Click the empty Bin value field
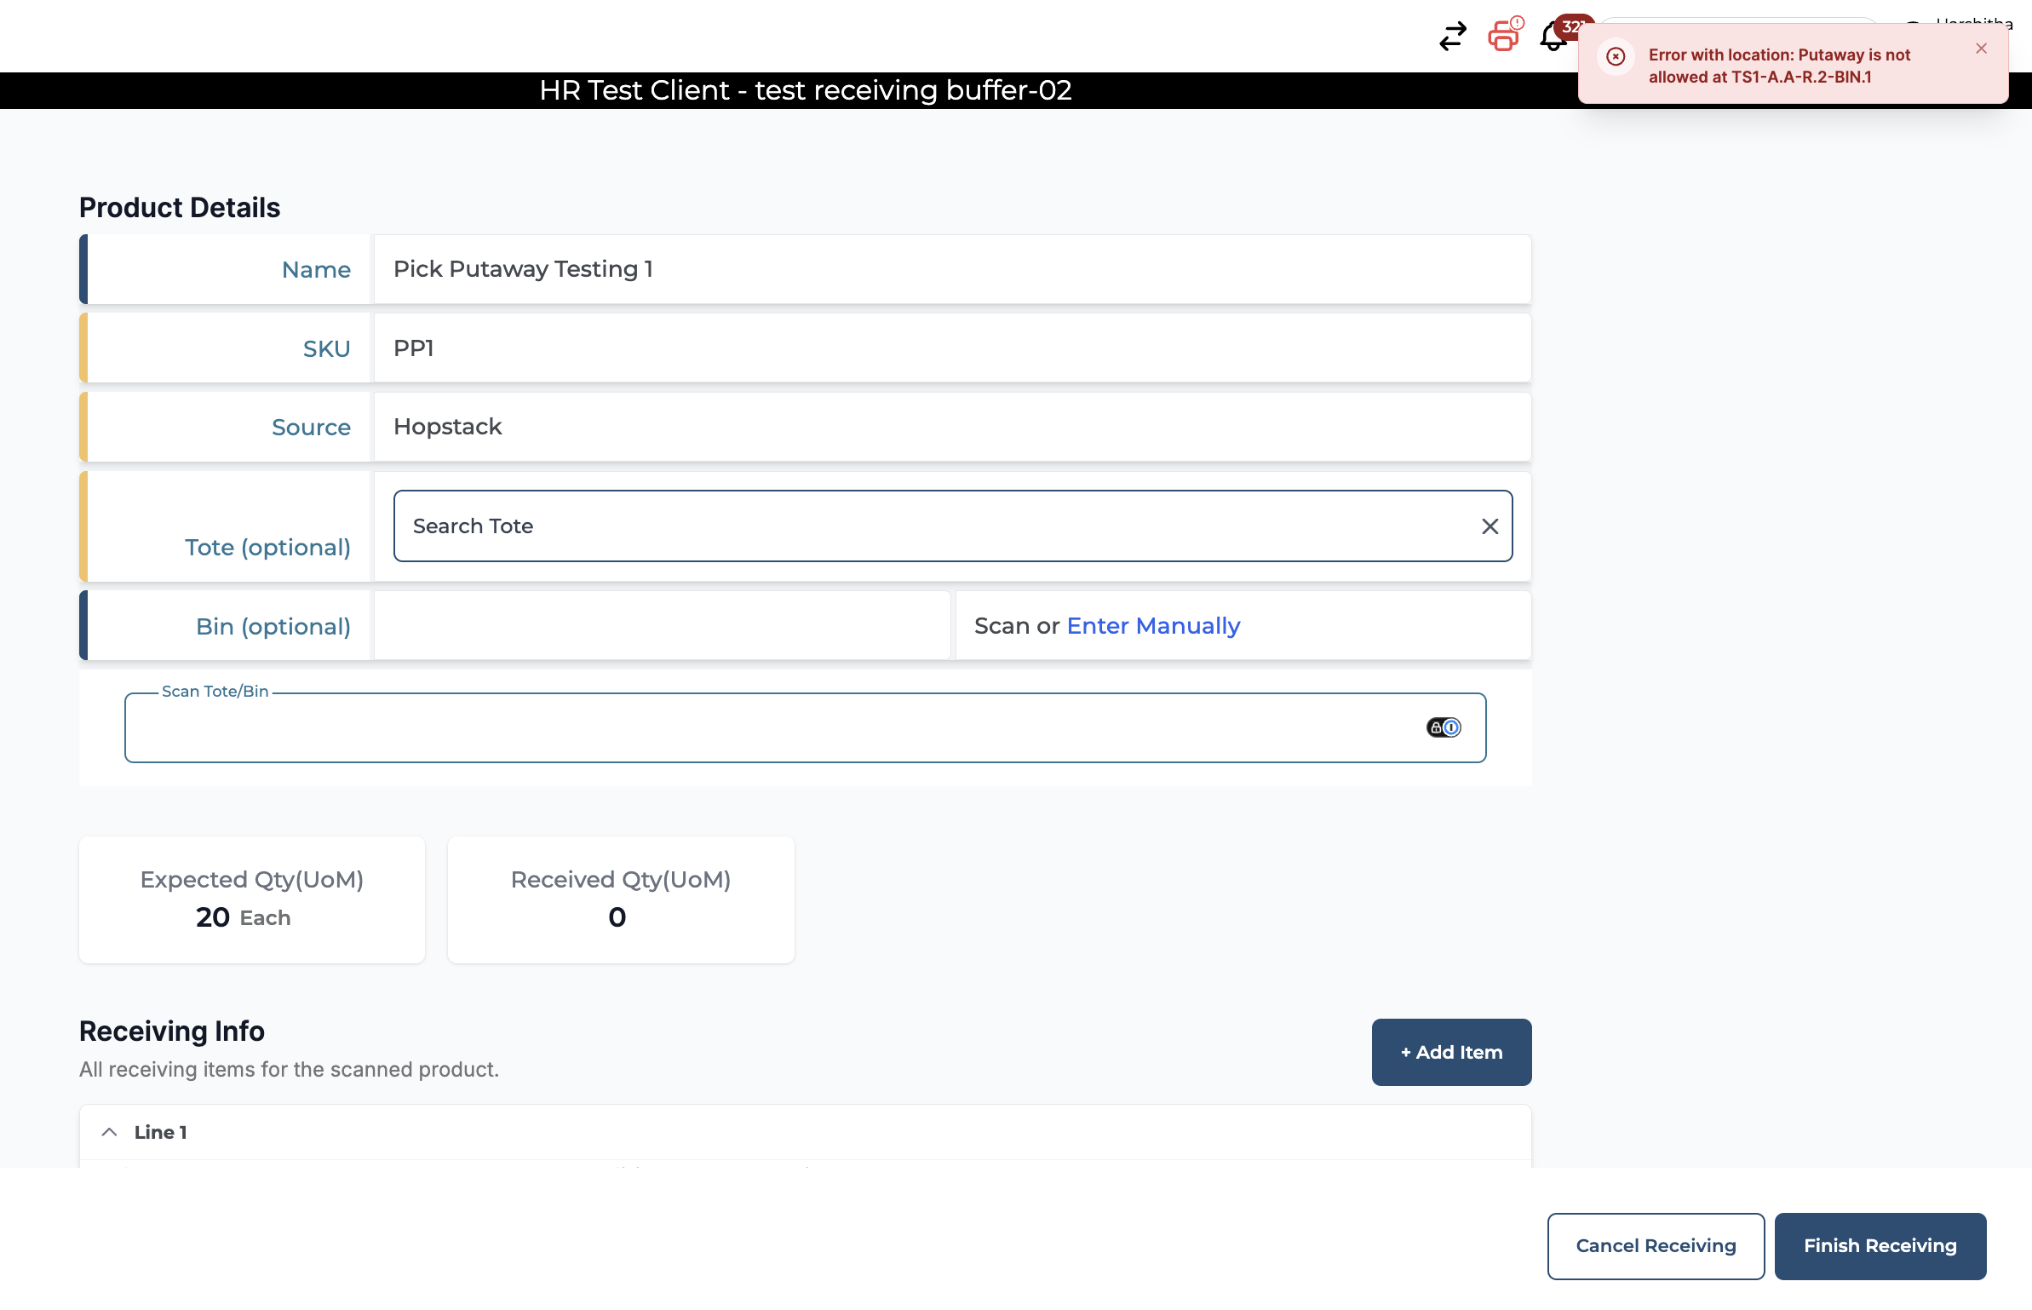 coord(662,626)
